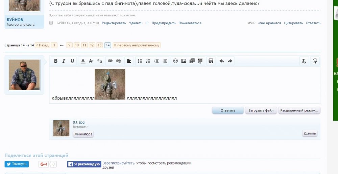Screen dimensions: 338x174
Task: Insert a smiley into the reply
Action: (x=175, y=61)
